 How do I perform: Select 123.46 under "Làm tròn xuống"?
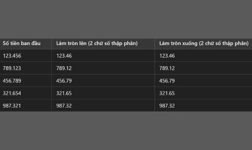click(x=167, y=56)
